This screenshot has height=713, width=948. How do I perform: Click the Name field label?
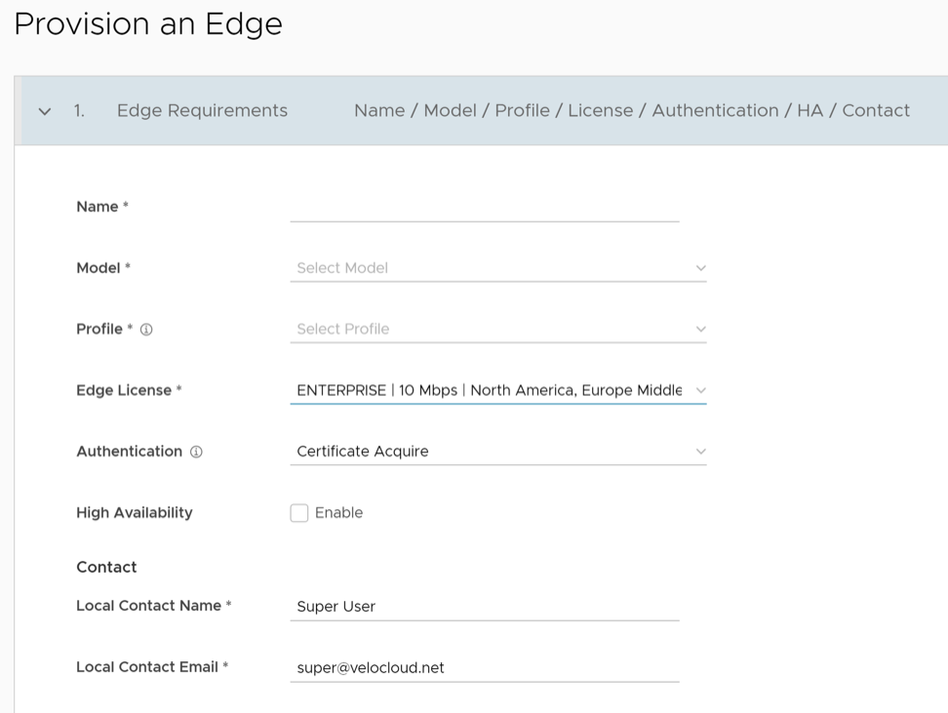pos(98,207)
